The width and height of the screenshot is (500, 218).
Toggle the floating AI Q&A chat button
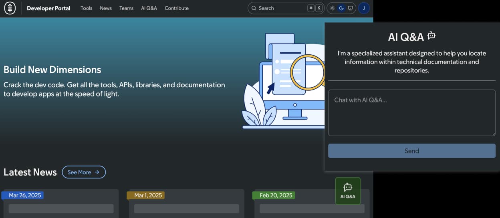(348, 191)
